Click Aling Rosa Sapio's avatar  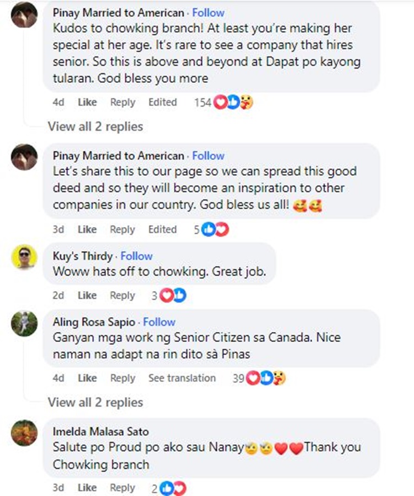[x=24, y=323]
